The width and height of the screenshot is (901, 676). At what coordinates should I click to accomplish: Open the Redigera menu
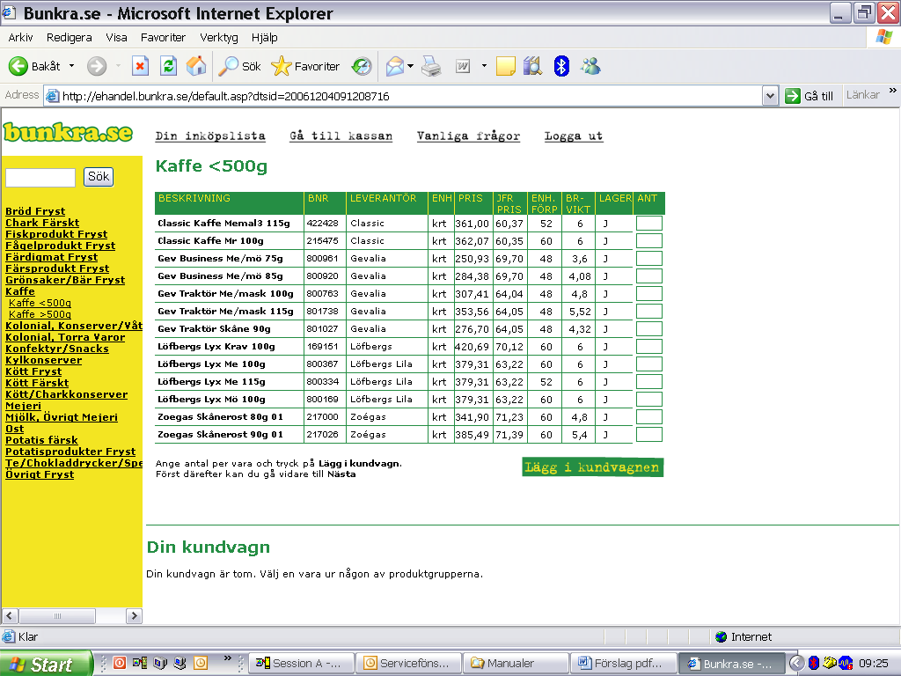click(69, 37)
